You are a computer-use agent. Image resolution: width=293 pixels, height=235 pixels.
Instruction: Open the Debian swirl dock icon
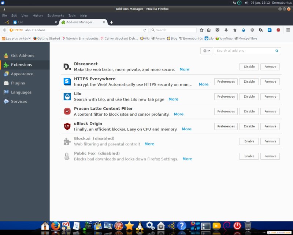227,225
